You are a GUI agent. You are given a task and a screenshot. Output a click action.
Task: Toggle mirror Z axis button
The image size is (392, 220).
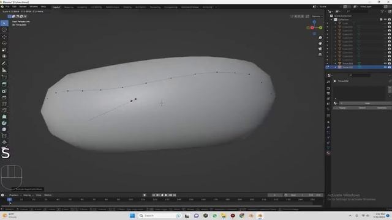click(x=303, y=16)
